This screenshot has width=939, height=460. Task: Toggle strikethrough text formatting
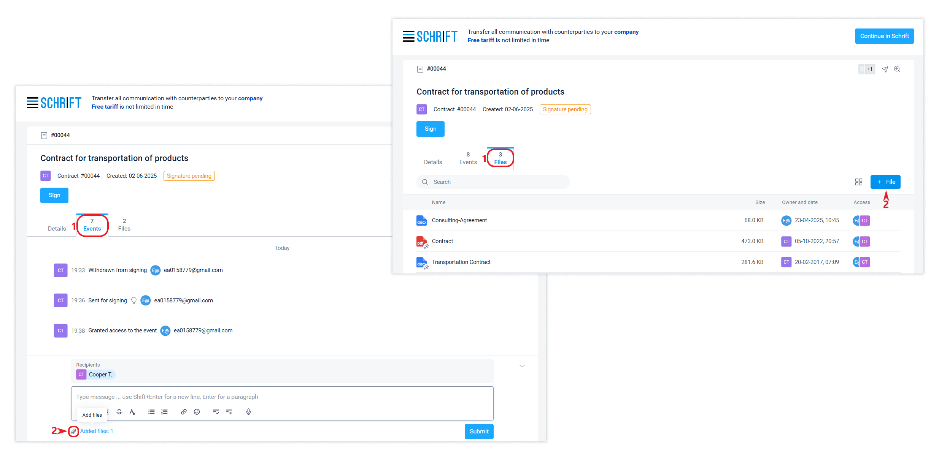point(119,412)
